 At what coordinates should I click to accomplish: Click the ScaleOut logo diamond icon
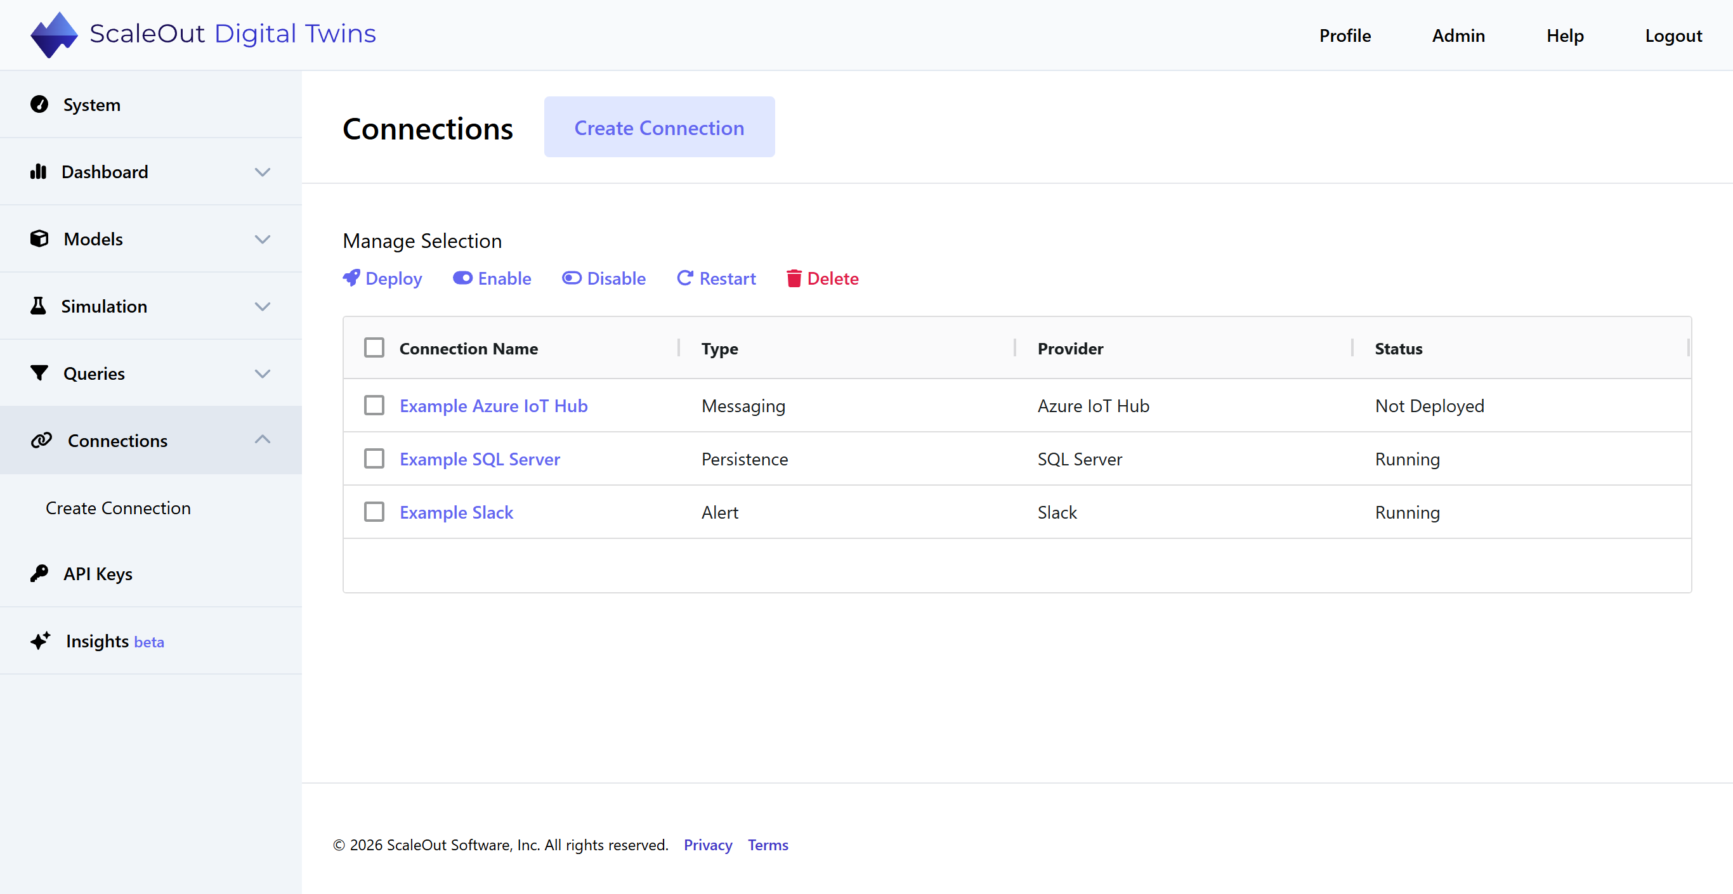(54, 34)
